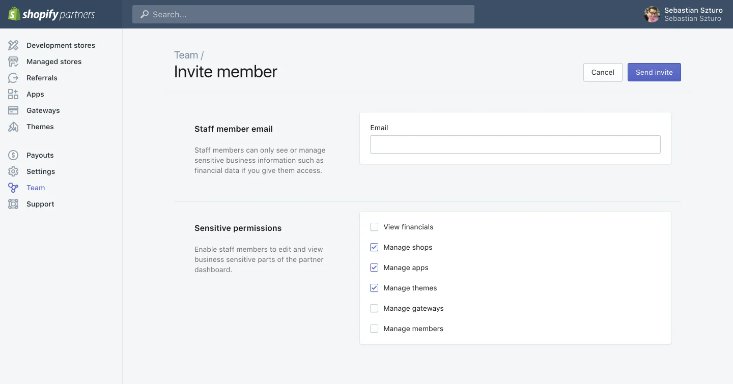Enable the View financials permission

click(x=374, y=227)
